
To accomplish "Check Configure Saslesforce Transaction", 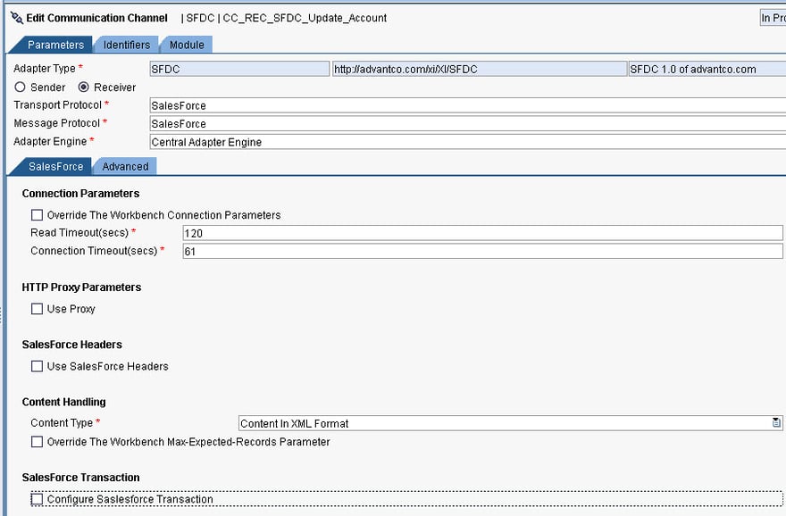I will click(37, 499).
